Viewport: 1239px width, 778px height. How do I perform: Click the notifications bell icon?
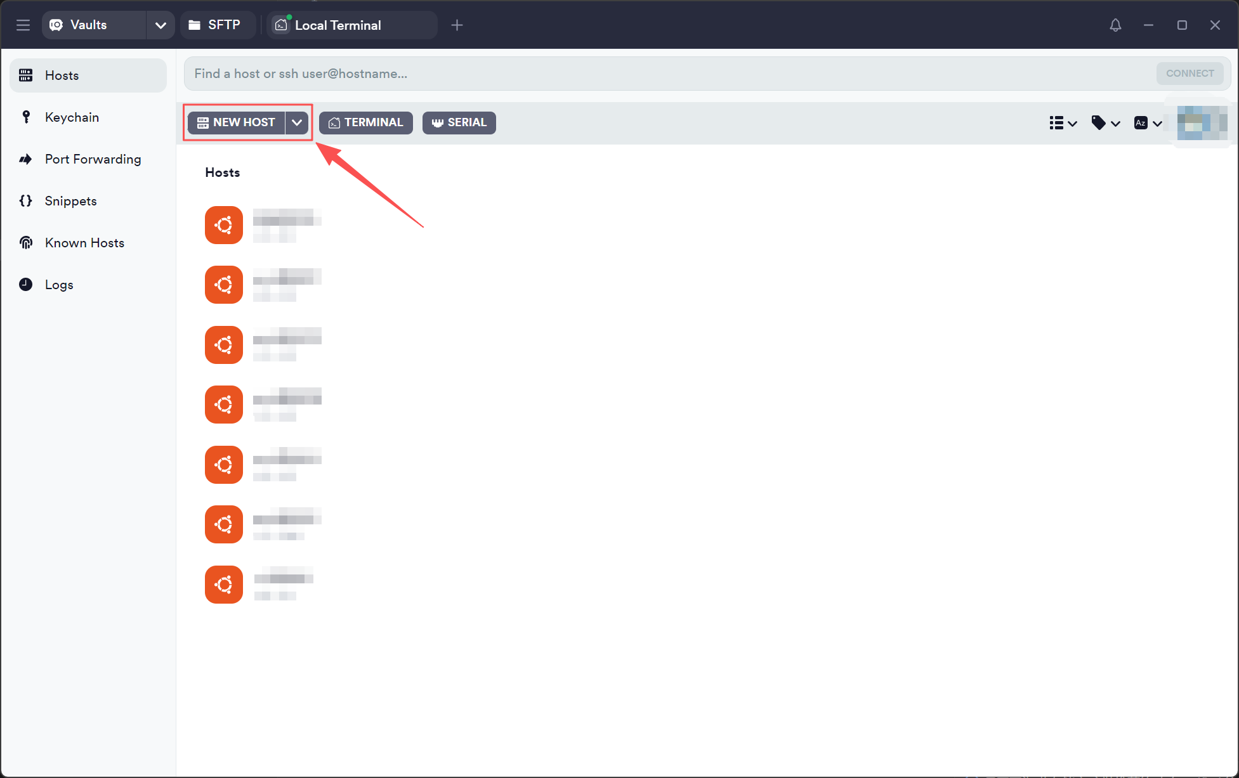pyautogui.click(x=1115, y=25)
